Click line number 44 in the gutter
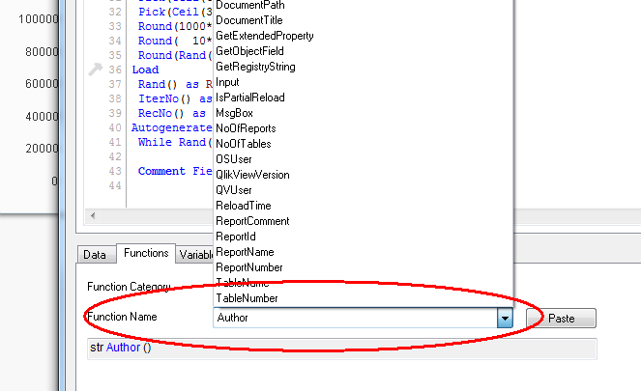Image resolution: width=641 pixels, height=391 pixels. (x=115, y=185)
